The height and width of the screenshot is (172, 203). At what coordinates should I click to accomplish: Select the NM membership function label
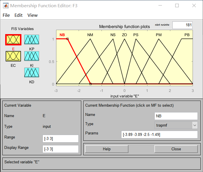[90, 35]
